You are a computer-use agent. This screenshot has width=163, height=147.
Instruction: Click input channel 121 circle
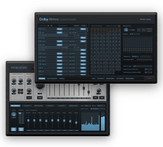(x=92, y=72)
